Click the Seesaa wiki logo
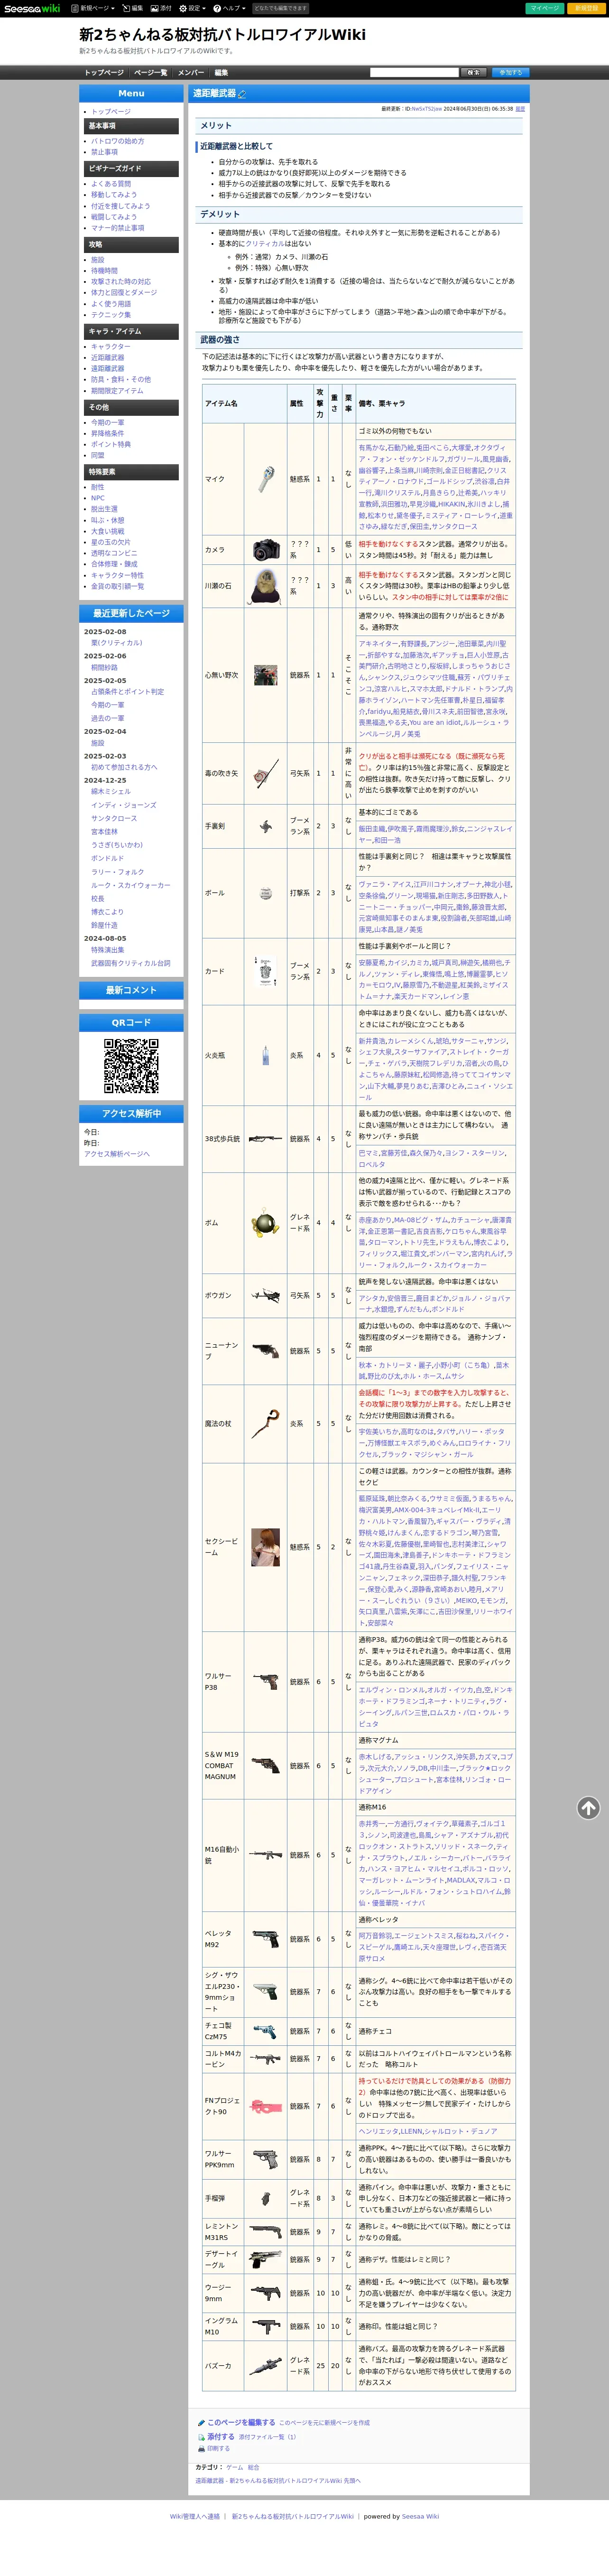The image size is (609, 2576). [31, 8]
